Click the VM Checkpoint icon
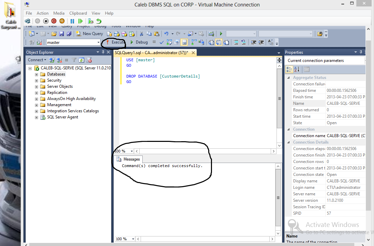Viewport: 374px width, 246px height. (x=91, y=21)
